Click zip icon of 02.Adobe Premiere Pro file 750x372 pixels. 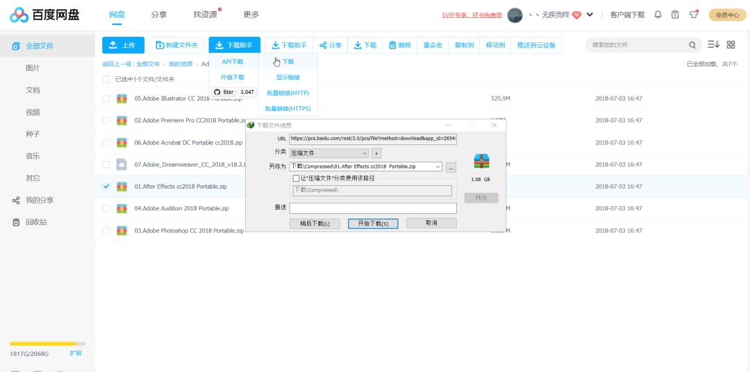[x=122, y=121]
